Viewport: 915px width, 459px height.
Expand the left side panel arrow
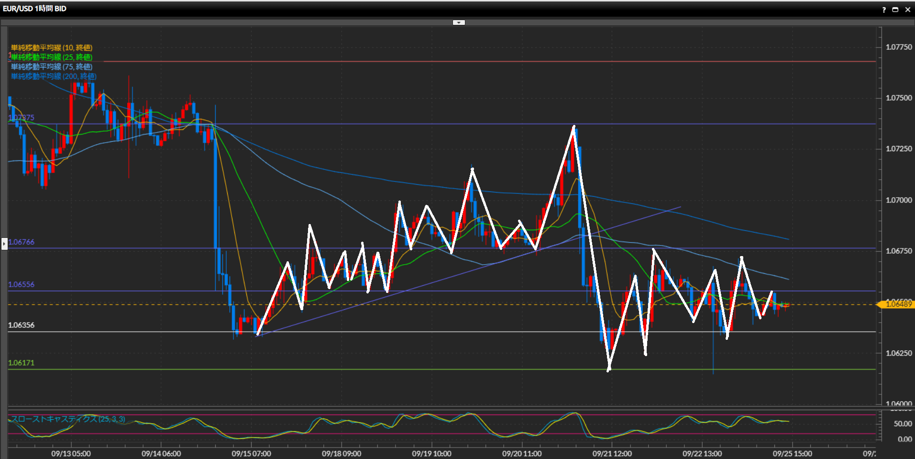tap(4, 244)
